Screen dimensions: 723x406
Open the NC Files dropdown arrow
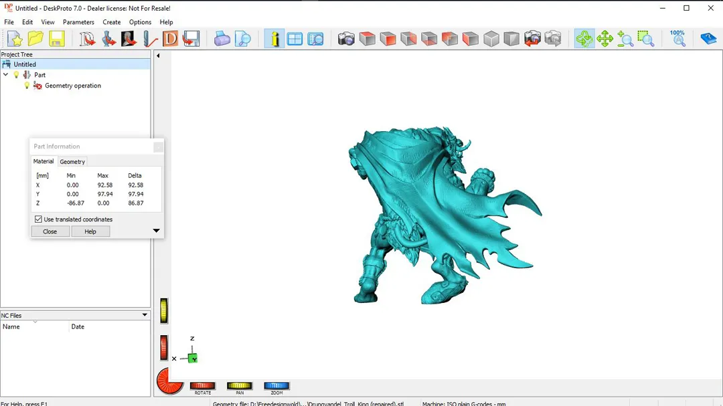click(x=145, y=315)
